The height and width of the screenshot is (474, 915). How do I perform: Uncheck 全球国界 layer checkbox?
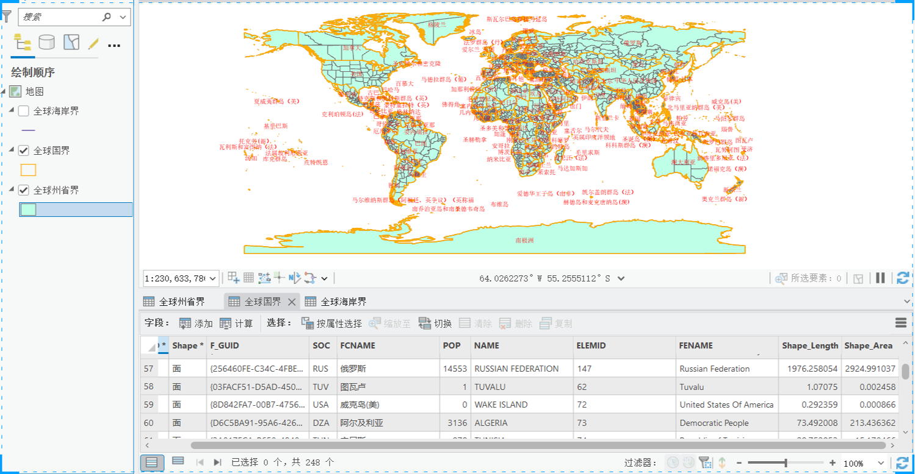coord(24,150)
